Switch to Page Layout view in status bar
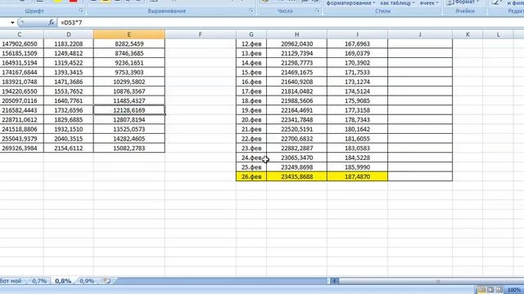 [x=490, y=290]
